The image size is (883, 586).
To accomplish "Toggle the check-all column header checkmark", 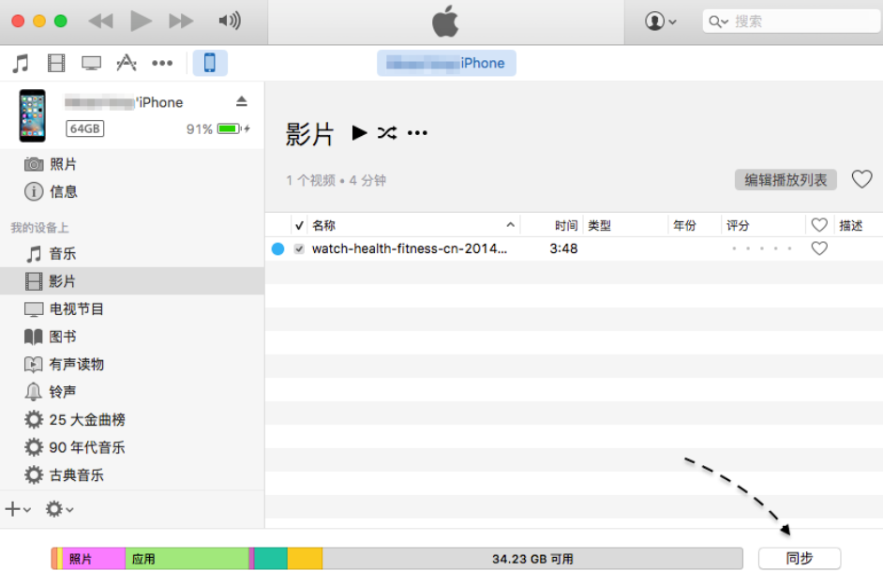I will (299, 225).
